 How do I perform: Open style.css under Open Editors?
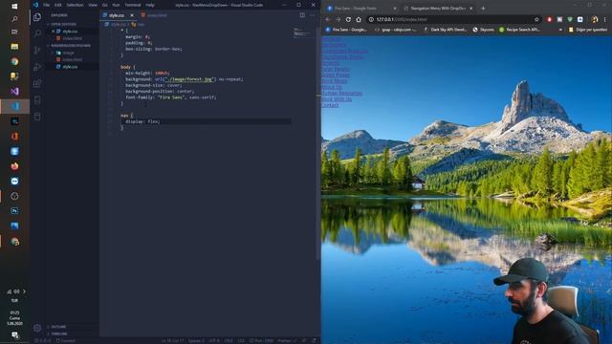pos(70,32)
